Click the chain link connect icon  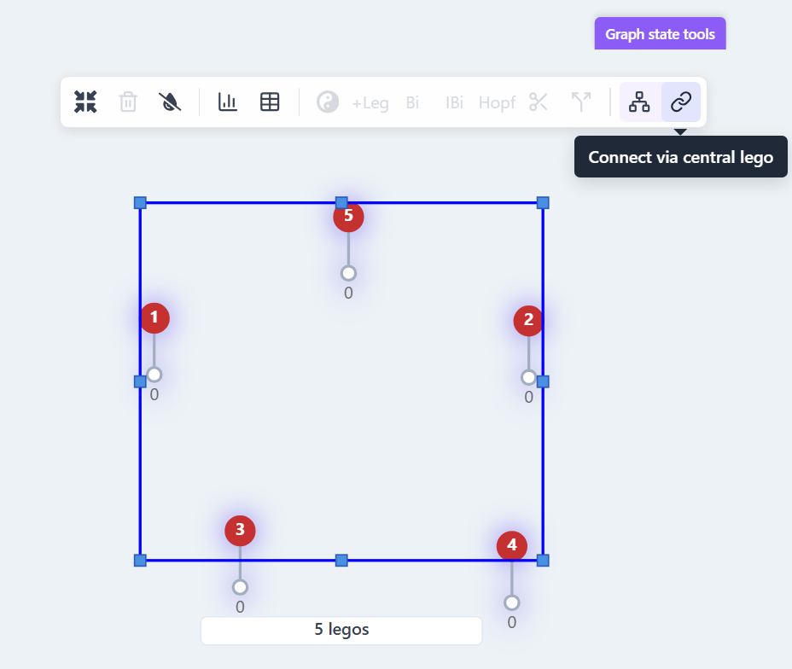[x=681, y=102]
